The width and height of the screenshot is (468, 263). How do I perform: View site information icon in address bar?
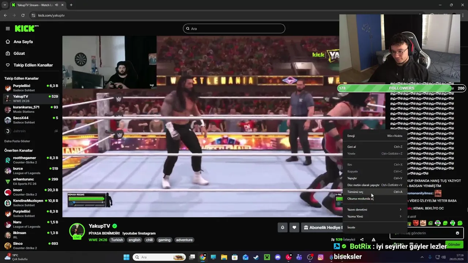click(x=33, y=15)
